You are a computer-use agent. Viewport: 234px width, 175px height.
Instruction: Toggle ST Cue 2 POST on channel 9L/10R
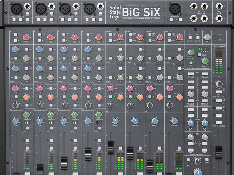pyautogui.click(x=160, y=69)
